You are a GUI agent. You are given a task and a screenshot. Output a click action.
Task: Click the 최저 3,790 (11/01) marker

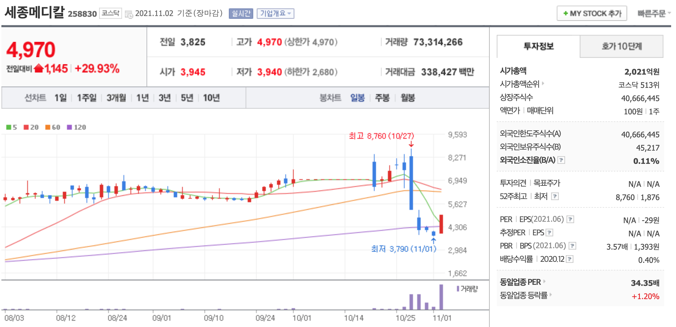(404, 249)
